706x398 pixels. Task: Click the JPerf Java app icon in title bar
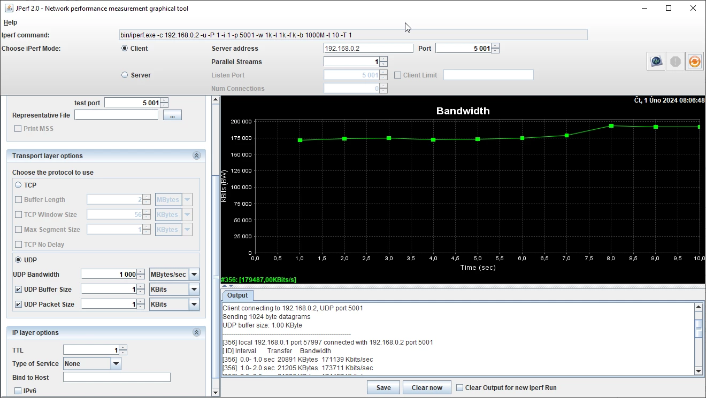(9, 8)
